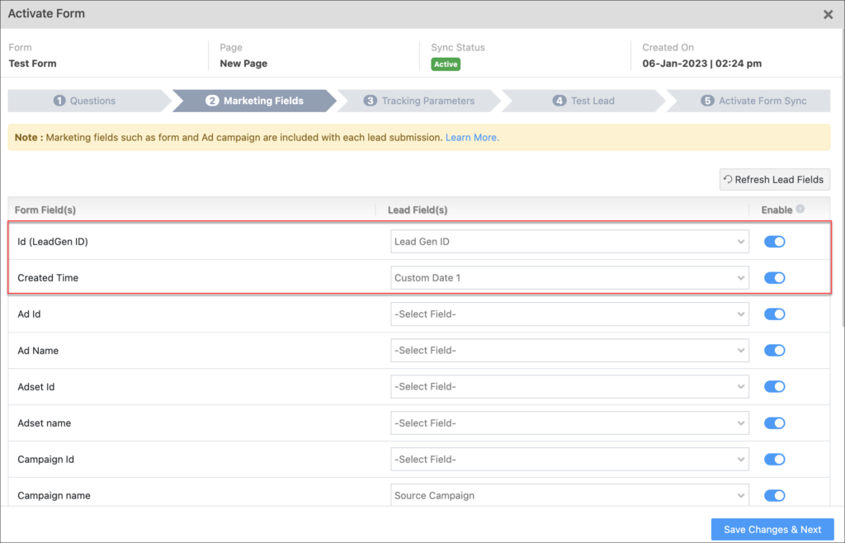
Task: Click the info icon beside the Enable column header
Action: point(801,210)
